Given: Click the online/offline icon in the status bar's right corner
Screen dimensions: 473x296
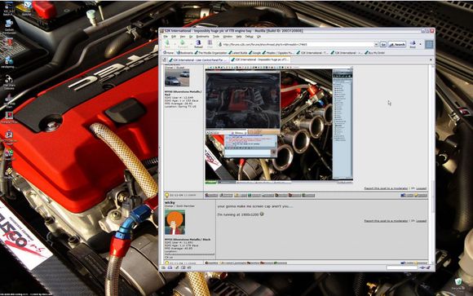Looking at the screenshot, I should tap(422, 267).
